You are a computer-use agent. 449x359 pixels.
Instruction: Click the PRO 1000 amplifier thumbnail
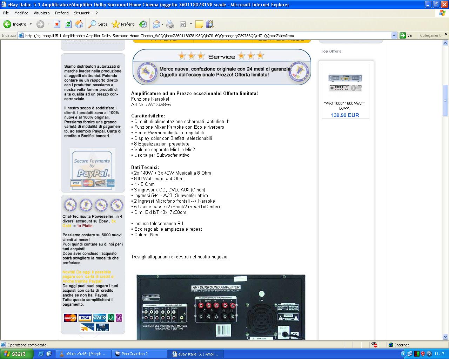coord(345,82)
